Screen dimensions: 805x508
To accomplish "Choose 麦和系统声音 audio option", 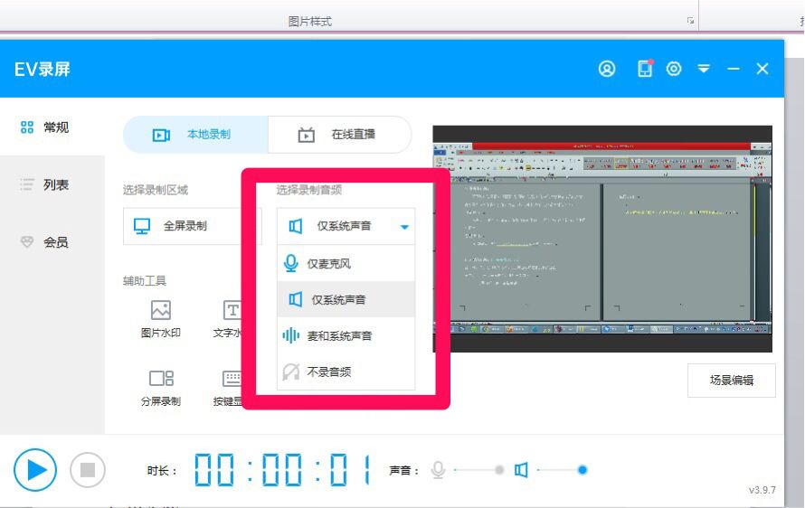I will pyautogui.click(x=346, y=335).
